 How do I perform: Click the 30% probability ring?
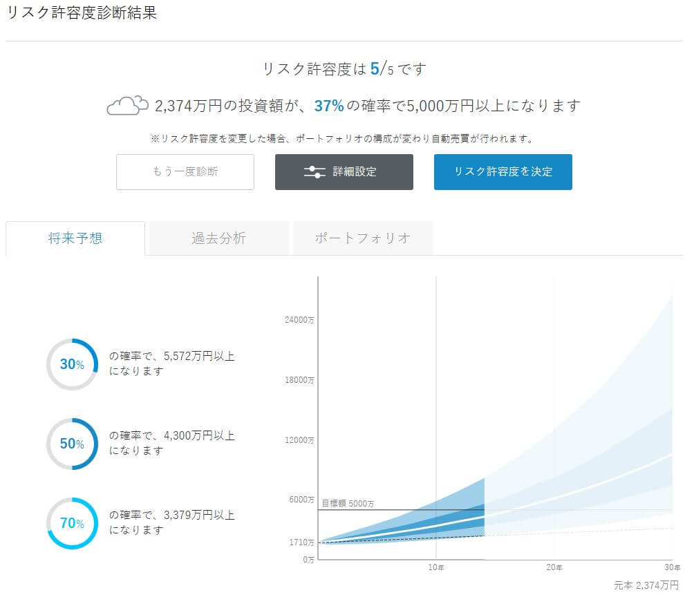click(x=72, y=364)
